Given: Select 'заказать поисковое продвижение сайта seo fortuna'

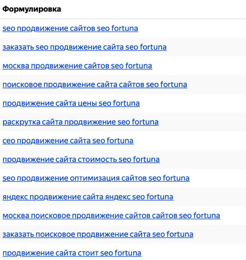Looking at the screenshot, I should (98, 234).
